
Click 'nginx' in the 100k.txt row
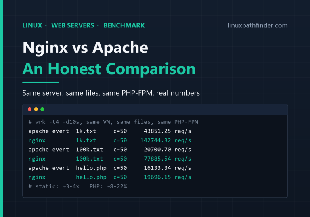[37, 159]
